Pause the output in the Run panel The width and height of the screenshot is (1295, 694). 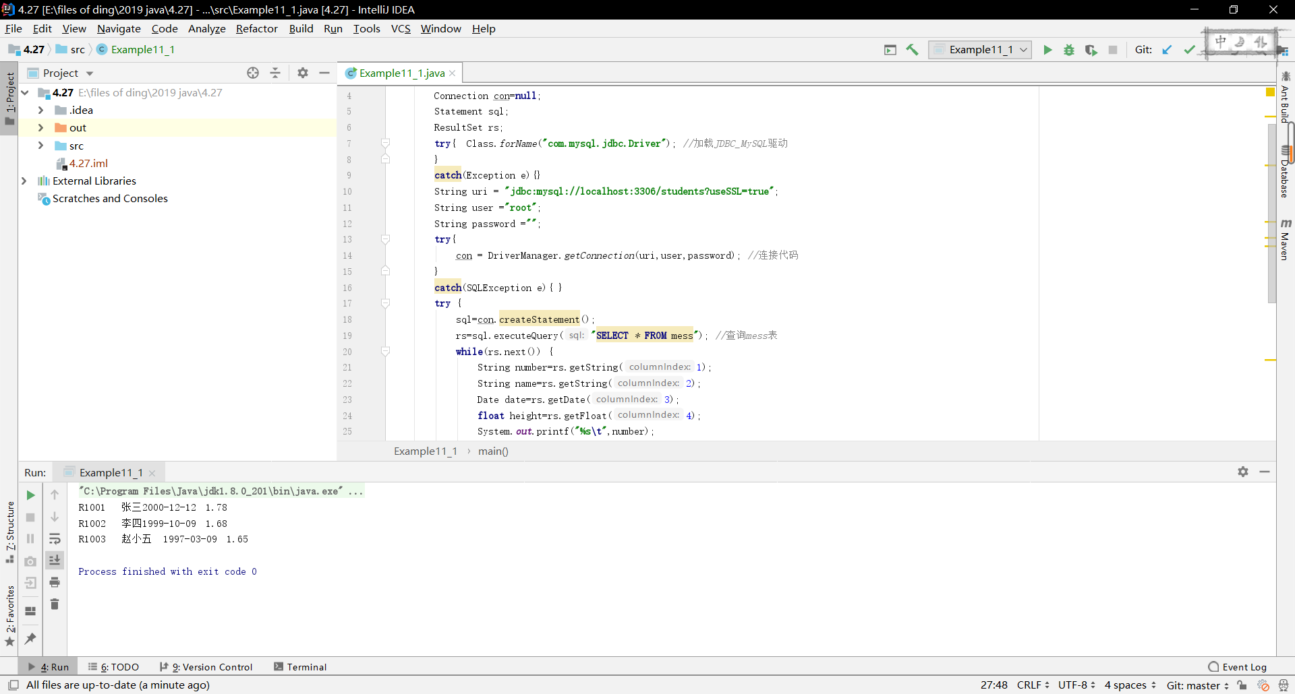click(30, 539)
